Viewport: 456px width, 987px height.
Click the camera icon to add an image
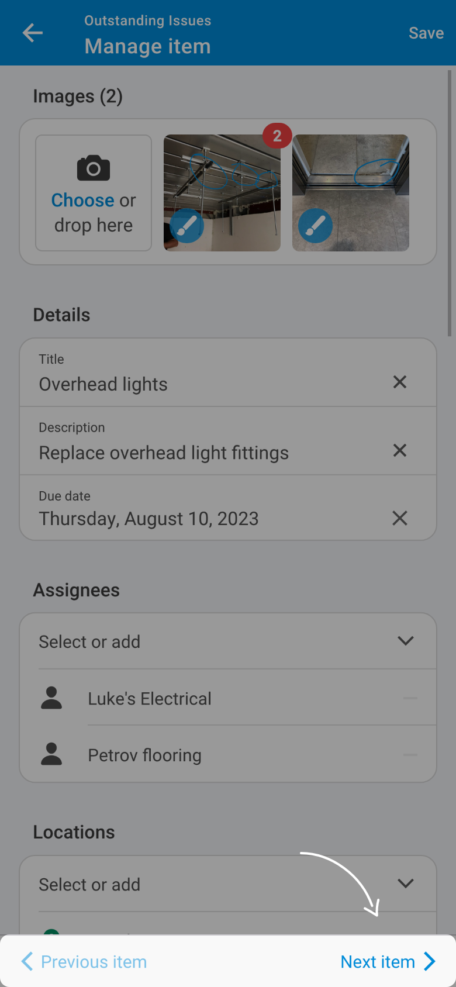(x=94, y=168)
